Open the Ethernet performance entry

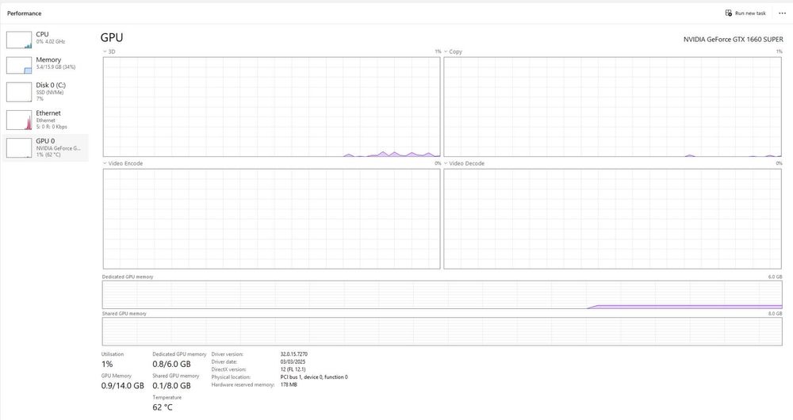tap(45, 120)
